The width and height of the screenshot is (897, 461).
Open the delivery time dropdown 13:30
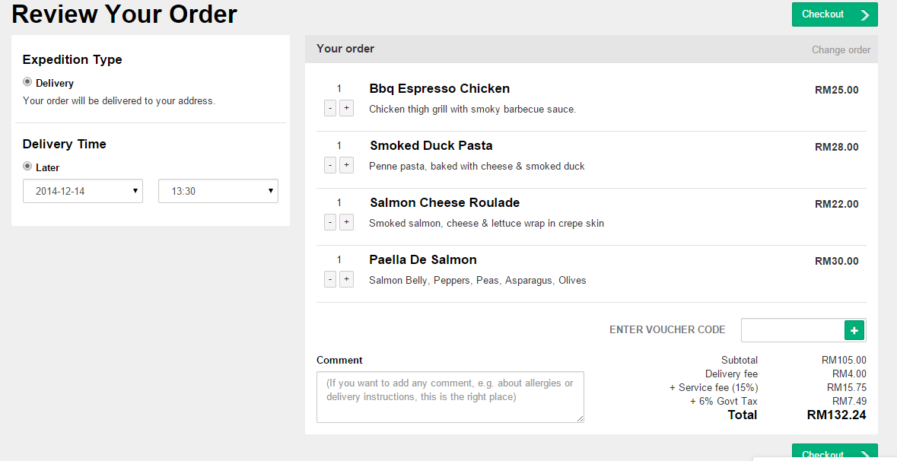coord(218,191)
